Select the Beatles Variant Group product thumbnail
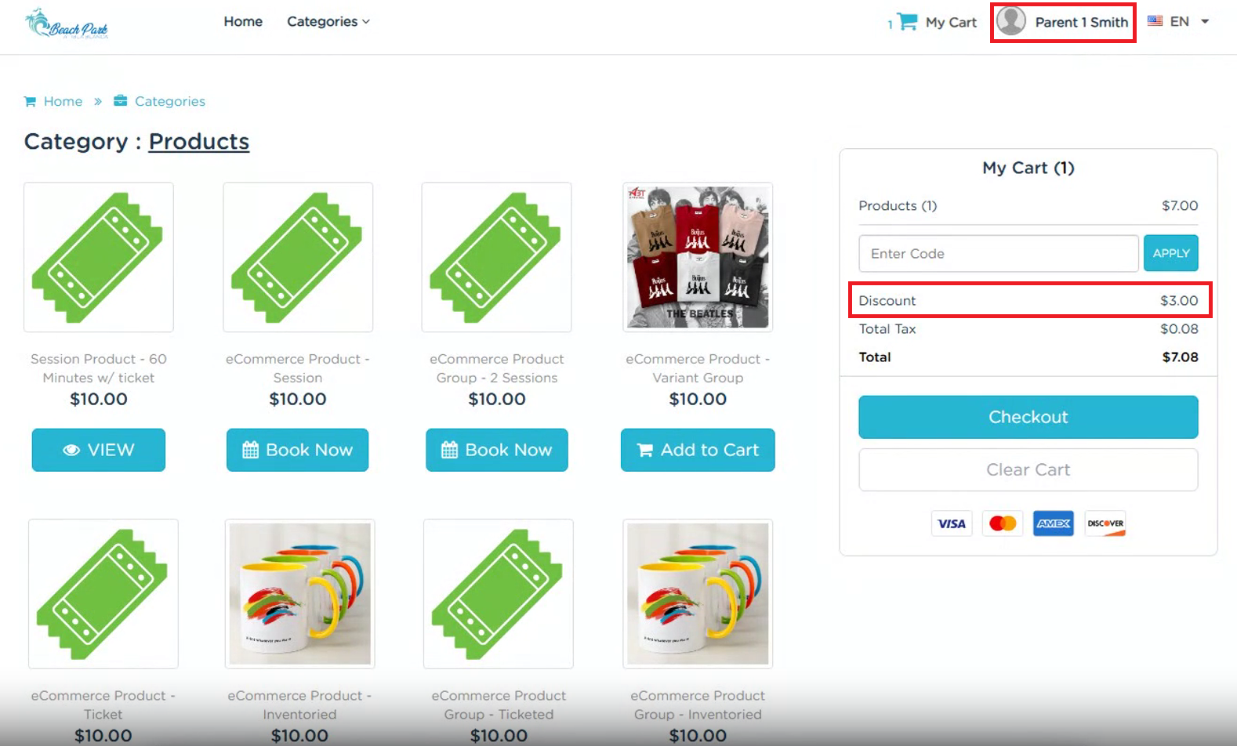The width and height of the screenshot is (1237, 746). (698, 257)
